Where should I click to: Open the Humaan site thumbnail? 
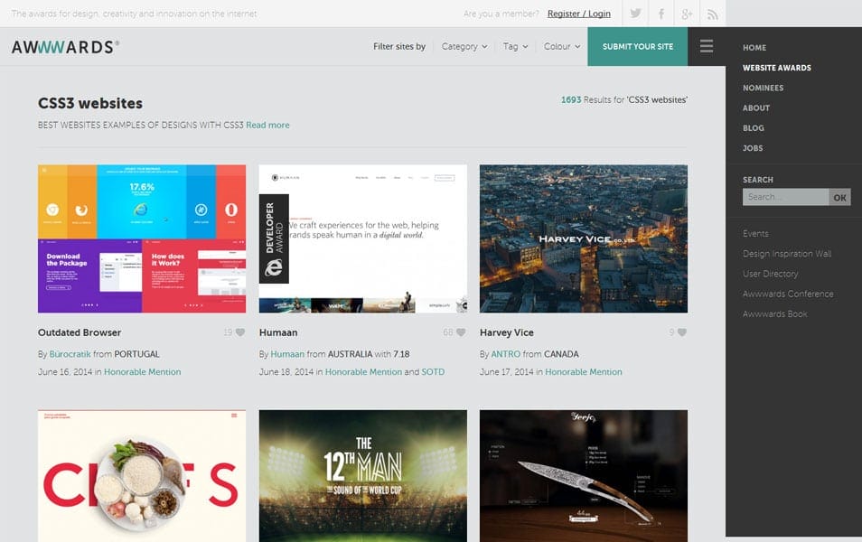pos(363,238)
